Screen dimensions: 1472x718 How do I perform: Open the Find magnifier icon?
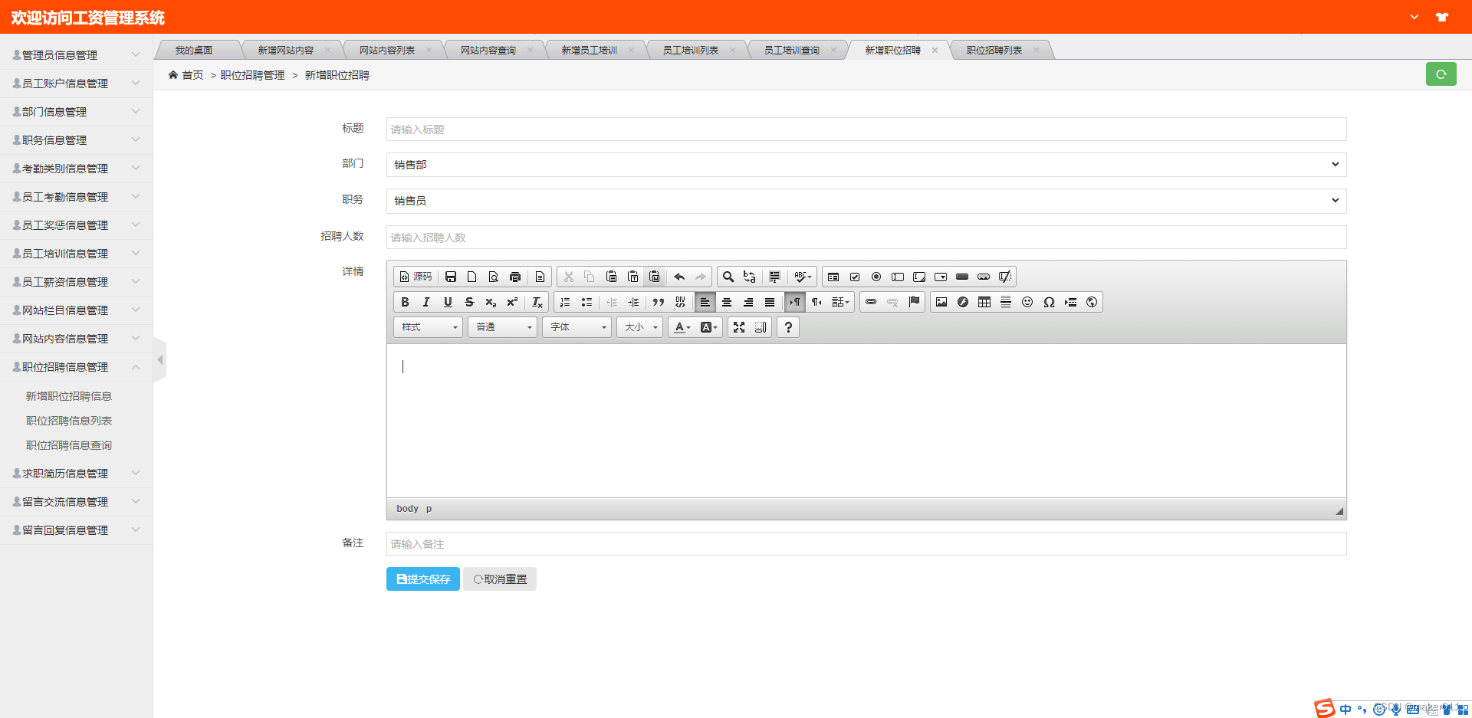(x=728, y=277)
